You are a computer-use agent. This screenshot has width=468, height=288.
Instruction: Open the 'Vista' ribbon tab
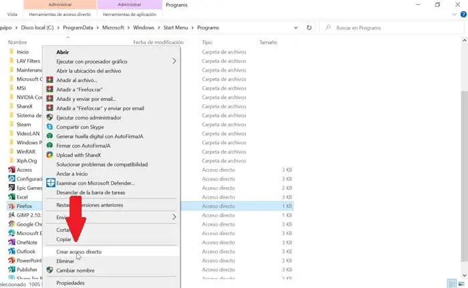click(12, 14)
